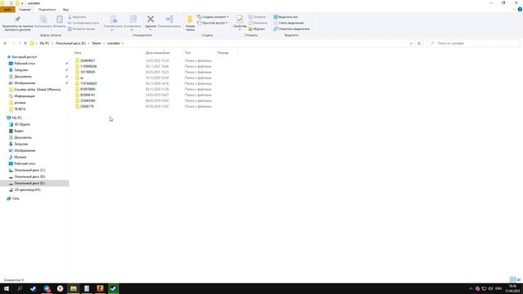
Task: Click the blue Help question mark icon
Action: 520,9
